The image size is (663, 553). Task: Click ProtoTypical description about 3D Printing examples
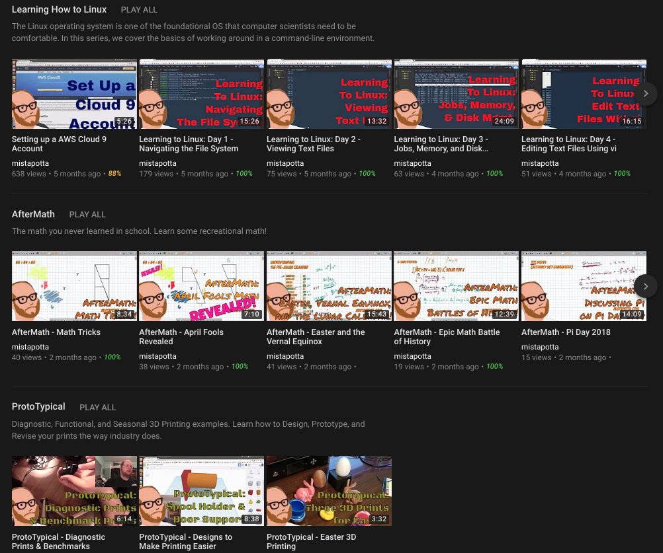tap(188, 429)
